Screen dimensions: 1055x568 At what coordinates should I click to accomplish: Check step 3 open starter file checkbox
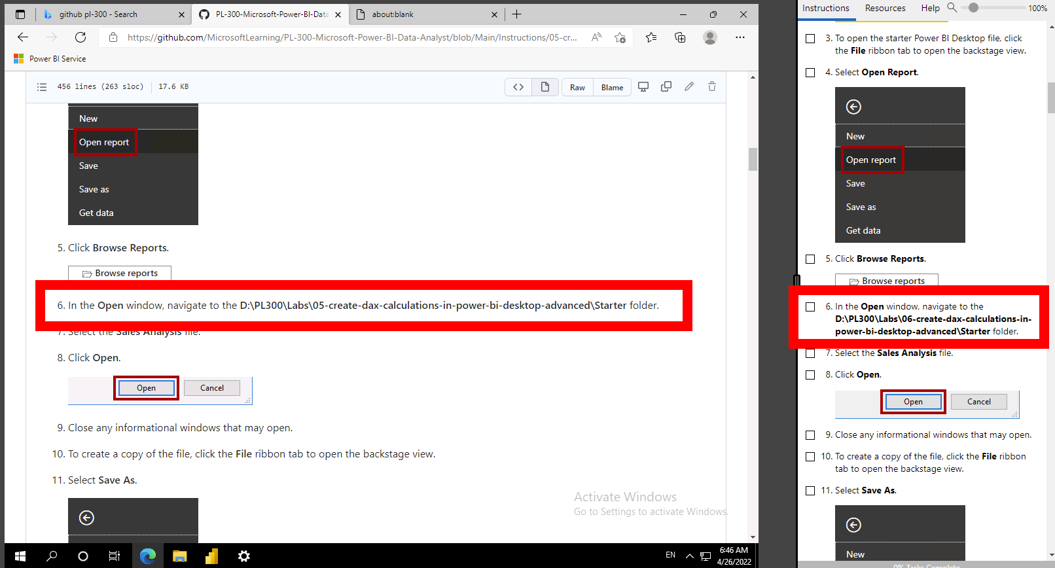[810, 39]
